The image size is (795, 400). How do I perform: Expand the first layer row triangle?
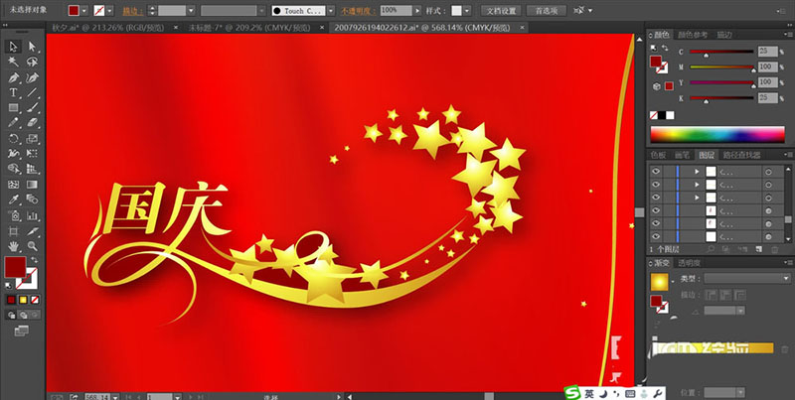pos(698,171)
